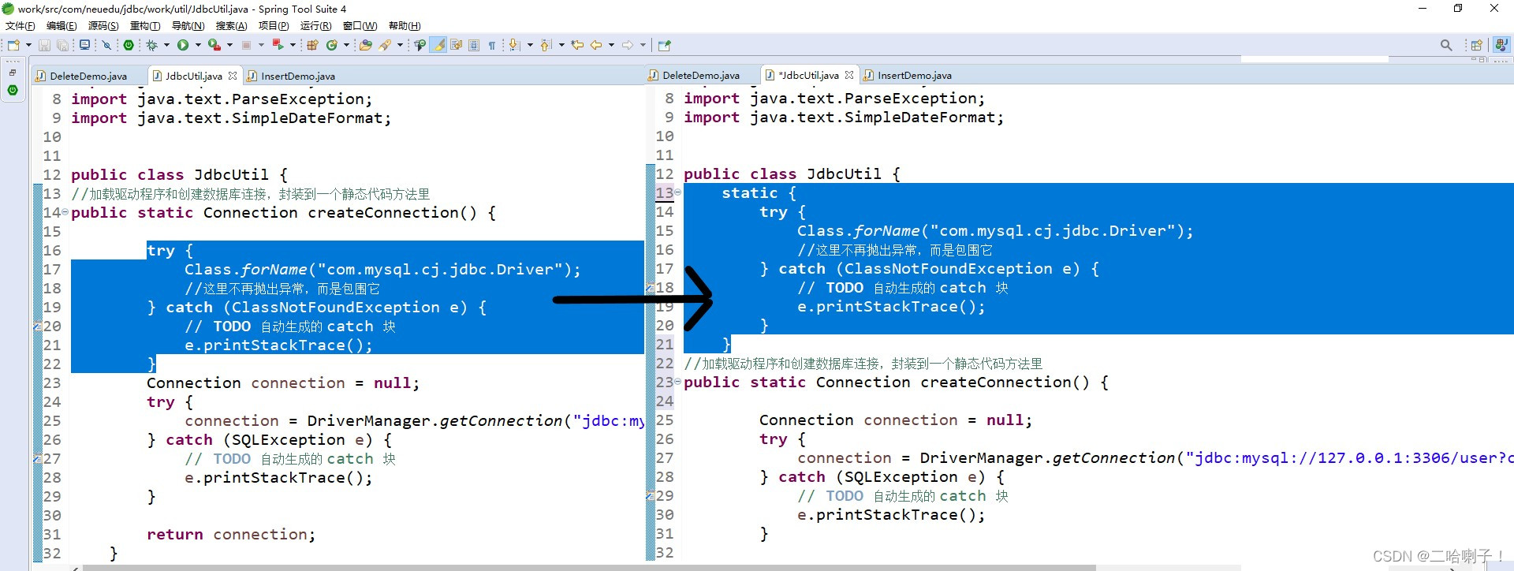Select the Java perspective icon
The height and width of the screenshot is (571, 1514).
pyautogui.click(x=1501, y=45)
